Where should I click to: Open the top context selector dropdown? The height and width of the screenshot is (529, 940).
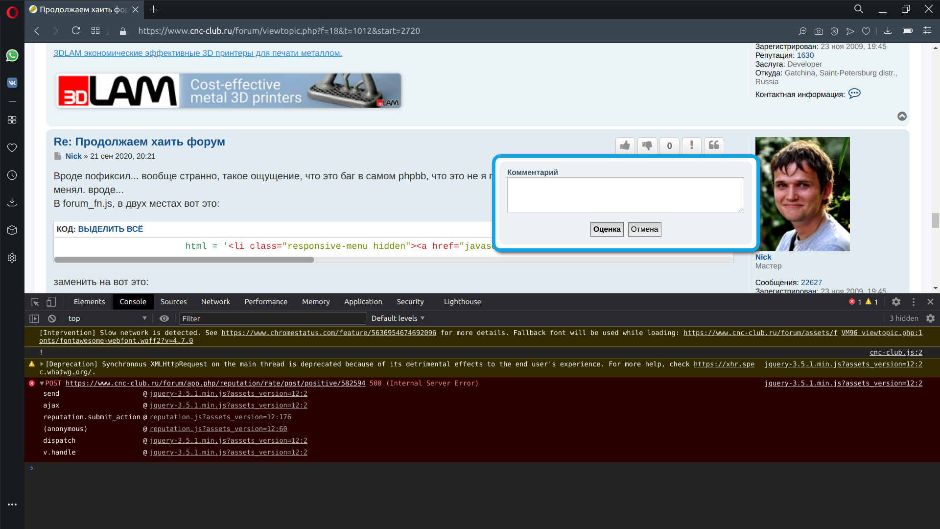tap(107, 318)
